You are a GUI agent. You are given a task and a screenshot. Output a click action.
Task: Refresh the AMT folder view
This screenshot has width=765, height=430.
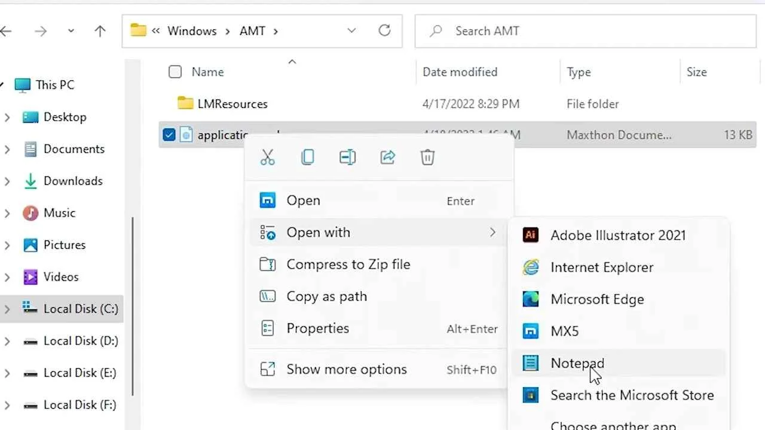tap(384, 30)
